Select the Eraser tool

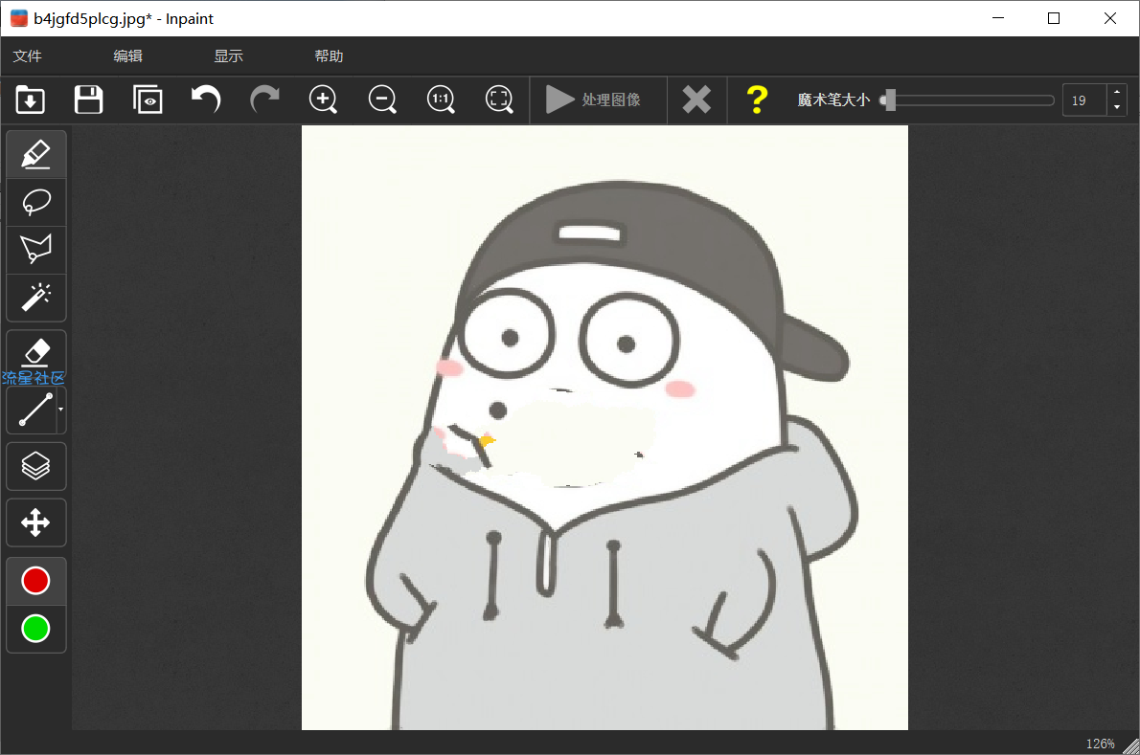click(x=36, y=353)
